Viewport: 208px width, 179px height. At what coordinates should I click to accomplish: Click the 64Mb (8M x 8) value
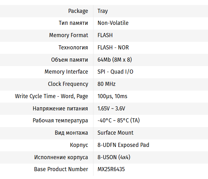pyautogui.click(x=115, y=60)
